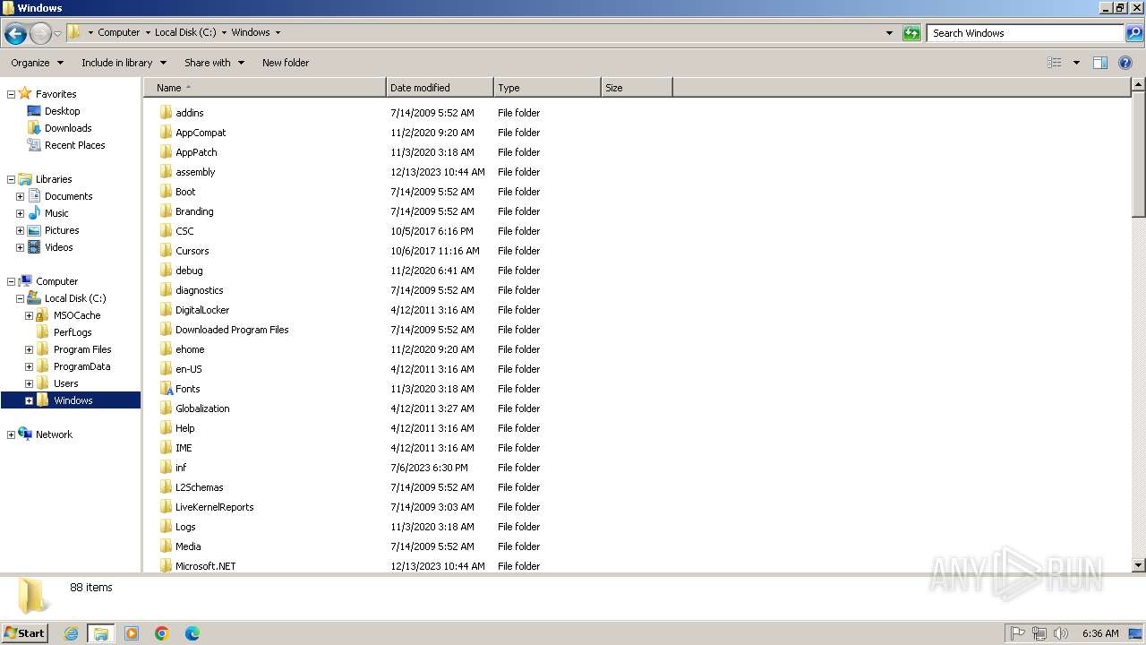The height and width of the screenshot is (645, 1146).
Task: Click the Documents library icon
Action: tap(34, 196)
